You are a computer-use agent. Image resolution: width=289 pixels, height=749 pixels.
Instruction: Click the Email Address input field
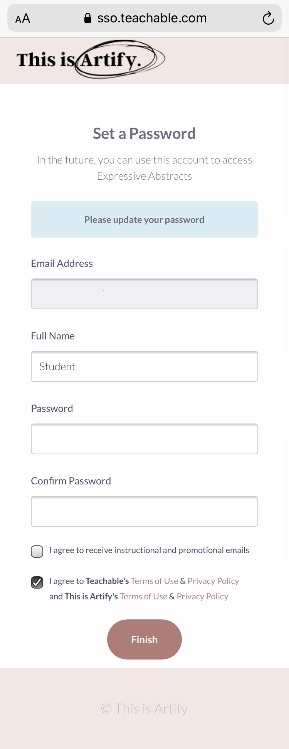[144, 294]
